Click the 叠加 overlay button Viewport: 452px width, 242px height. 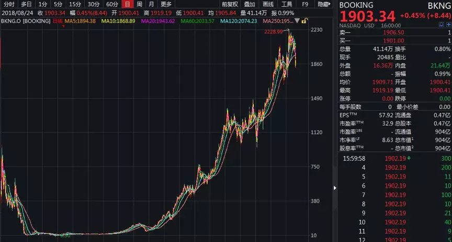tap(250, 4)
